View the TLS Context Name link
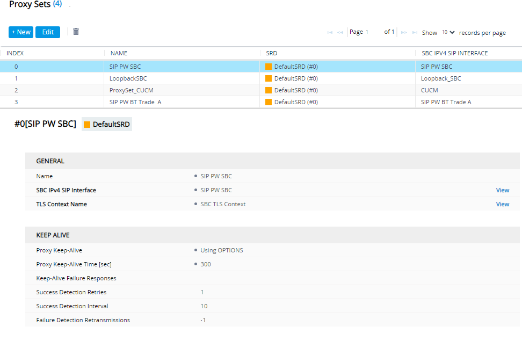The image size is (522, 341). coord(502,204)
